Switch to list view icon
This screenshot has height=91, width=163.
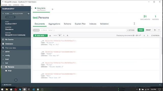(x=60, y=35)
